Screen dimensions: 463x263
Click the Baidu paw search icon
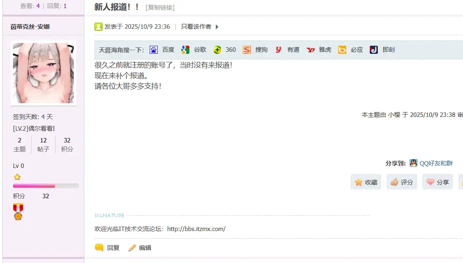(x=154, y=50)
